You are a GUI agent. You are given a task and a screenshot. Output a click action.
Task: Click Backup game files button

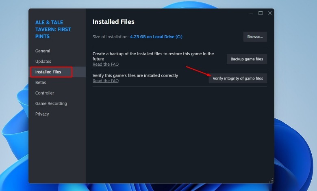click(247, 59)
